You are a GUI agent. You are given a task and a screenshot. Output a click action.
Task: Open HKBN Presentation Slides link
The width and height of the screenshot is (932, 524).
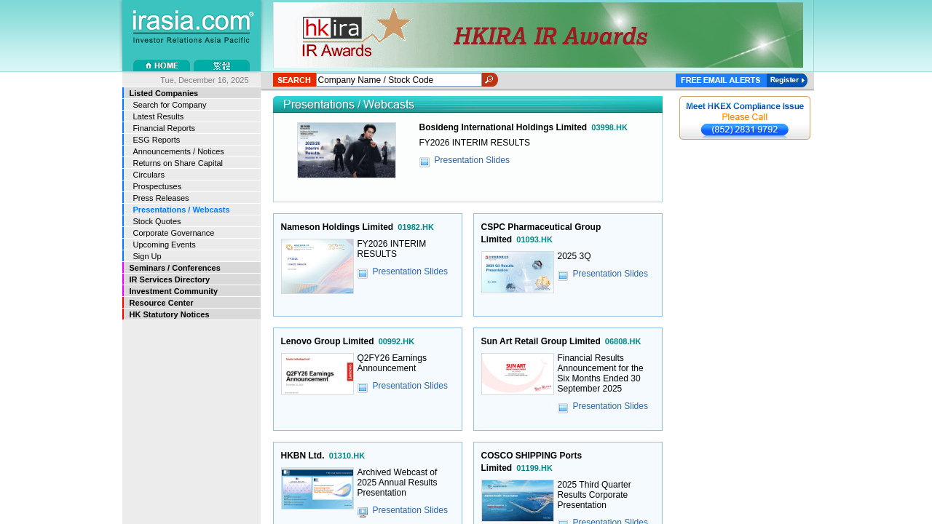pos(410,510)
